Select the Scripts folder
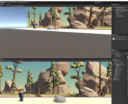This screenshot has width=128, height=104. coord(117,77)
